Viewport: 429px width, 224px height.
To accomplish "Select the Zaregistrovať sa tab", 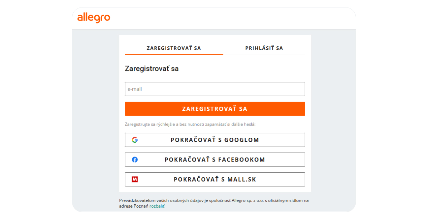I will point(174,48).
